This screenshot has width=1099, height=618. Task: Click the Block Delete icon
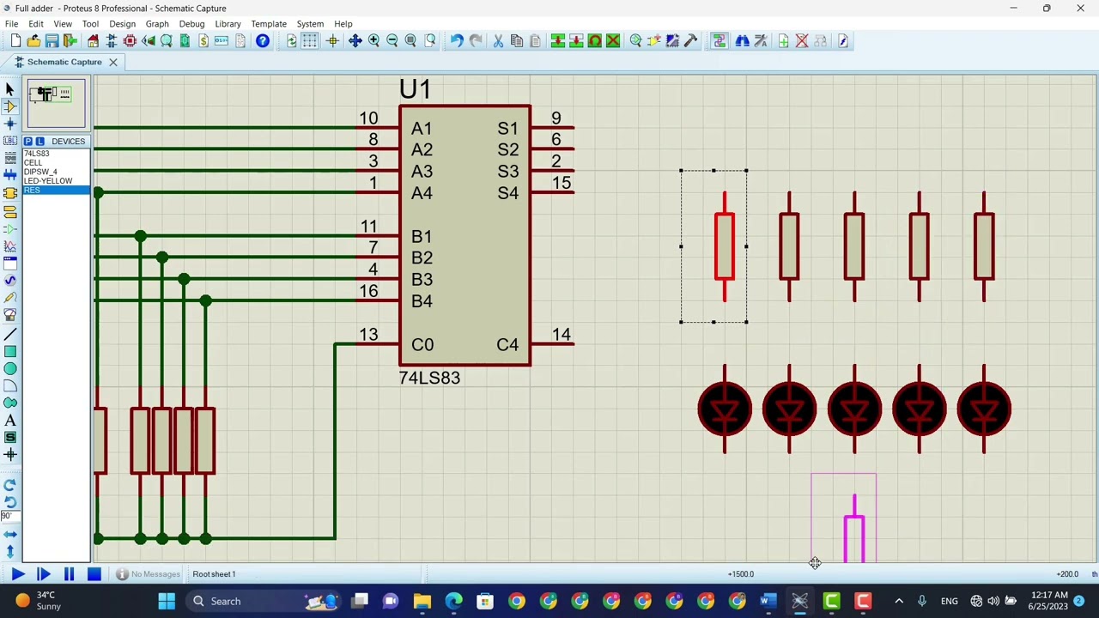pyautogui.click(x=613, y=40)
